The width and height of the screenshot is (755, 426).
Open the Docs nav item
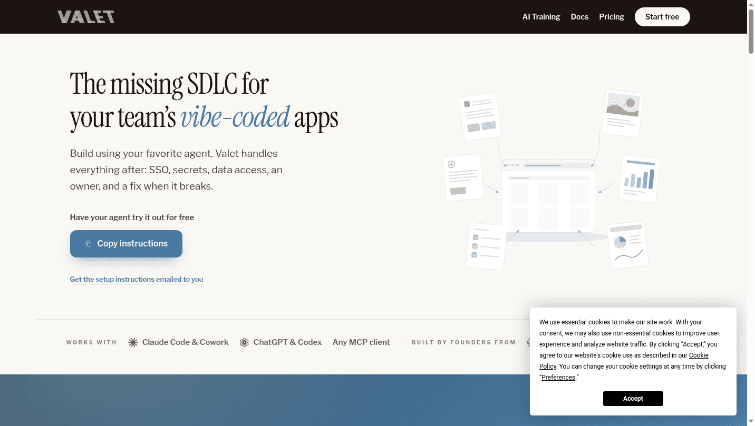pyautogui.click(x=579, y=17)
